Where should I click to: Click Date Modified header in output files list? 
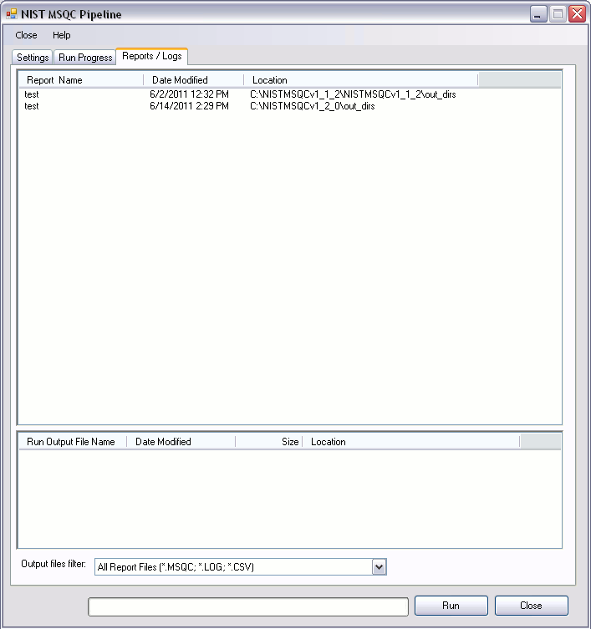coord(181,442)
